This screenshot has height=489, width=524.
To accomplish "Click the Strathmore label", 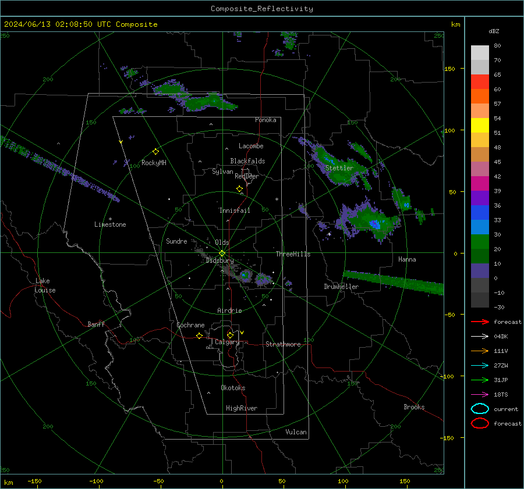I will pos(283,344).
